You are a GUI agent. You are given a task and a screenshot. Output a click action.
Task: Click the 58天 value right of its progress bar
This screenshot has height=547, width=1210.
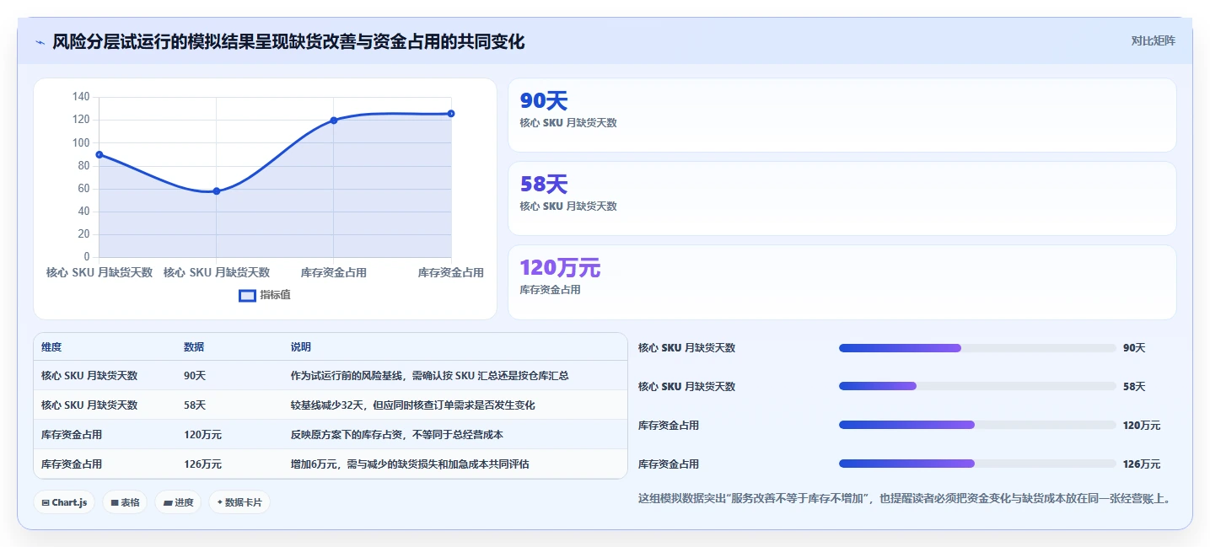pos(1134,387)
